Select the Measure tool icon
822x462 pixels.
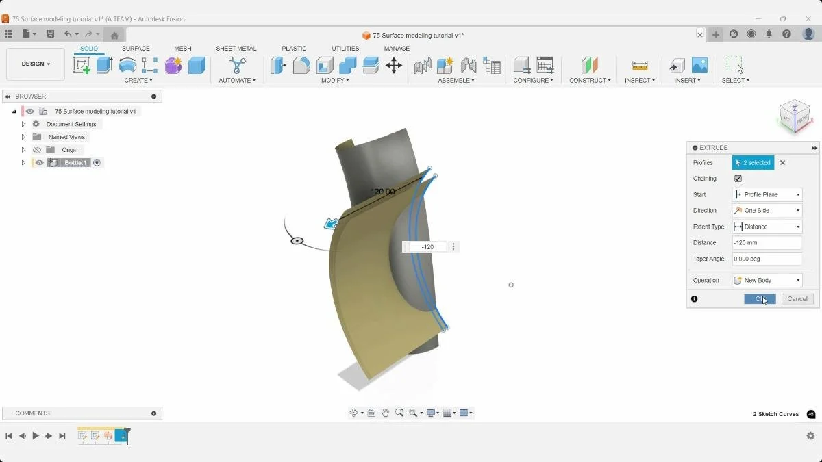[x=640, y=66]
